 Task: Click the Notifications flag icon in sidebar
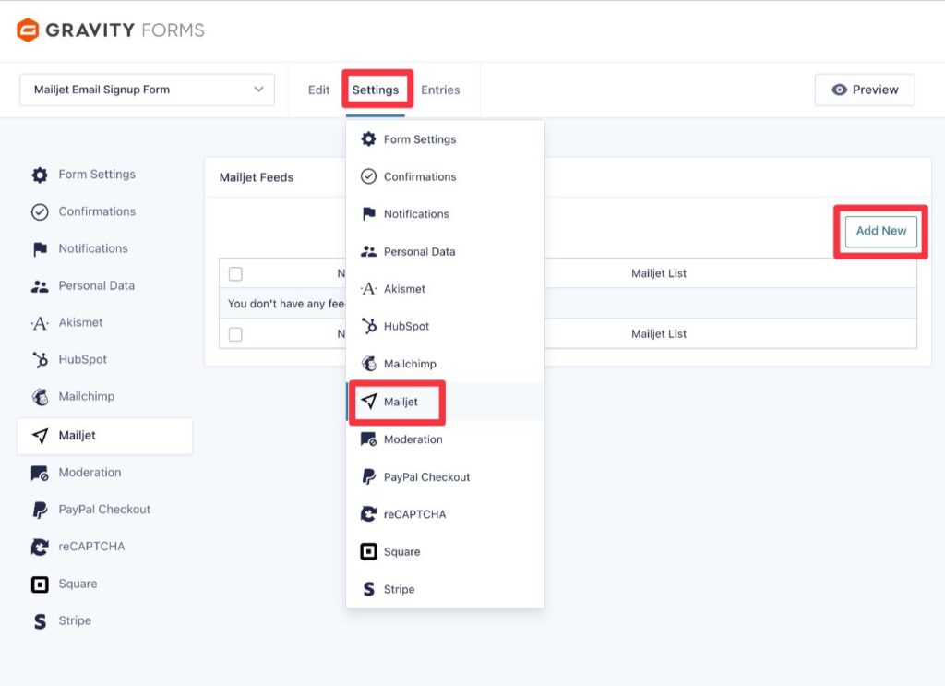tap(40, 249)
